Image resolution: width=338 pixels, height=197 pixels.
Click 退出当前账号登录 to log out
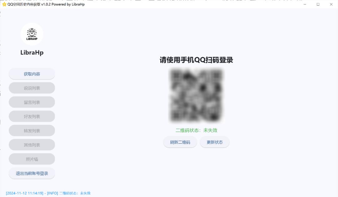pyautogui.click(x=32, y=173)
